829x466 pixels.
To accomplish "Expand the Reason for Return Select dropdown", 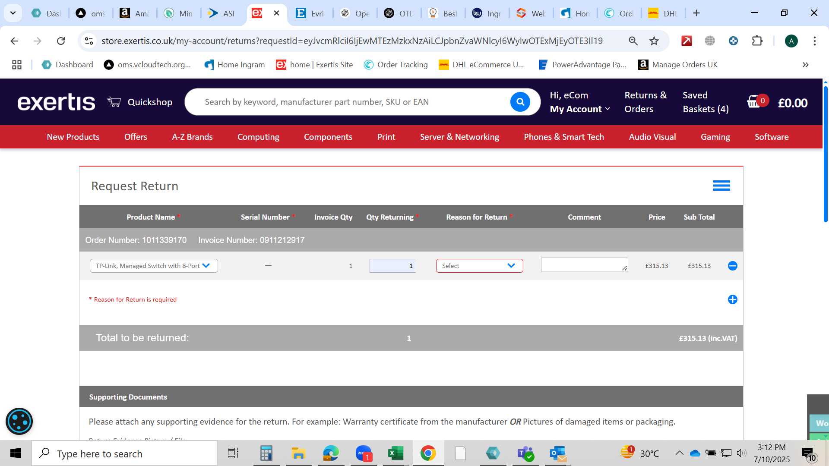I will (x=479, y=266).
